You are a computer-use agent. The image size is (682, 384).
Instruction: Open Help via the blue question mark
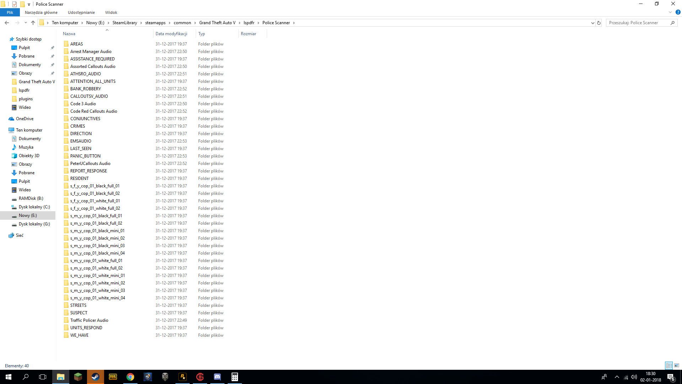pos(678,12)
